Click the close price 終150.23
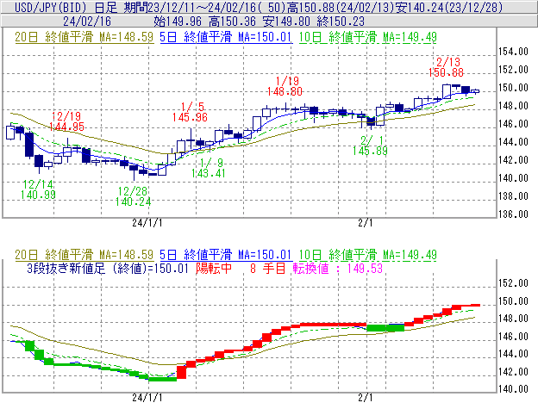 point(341,22)
